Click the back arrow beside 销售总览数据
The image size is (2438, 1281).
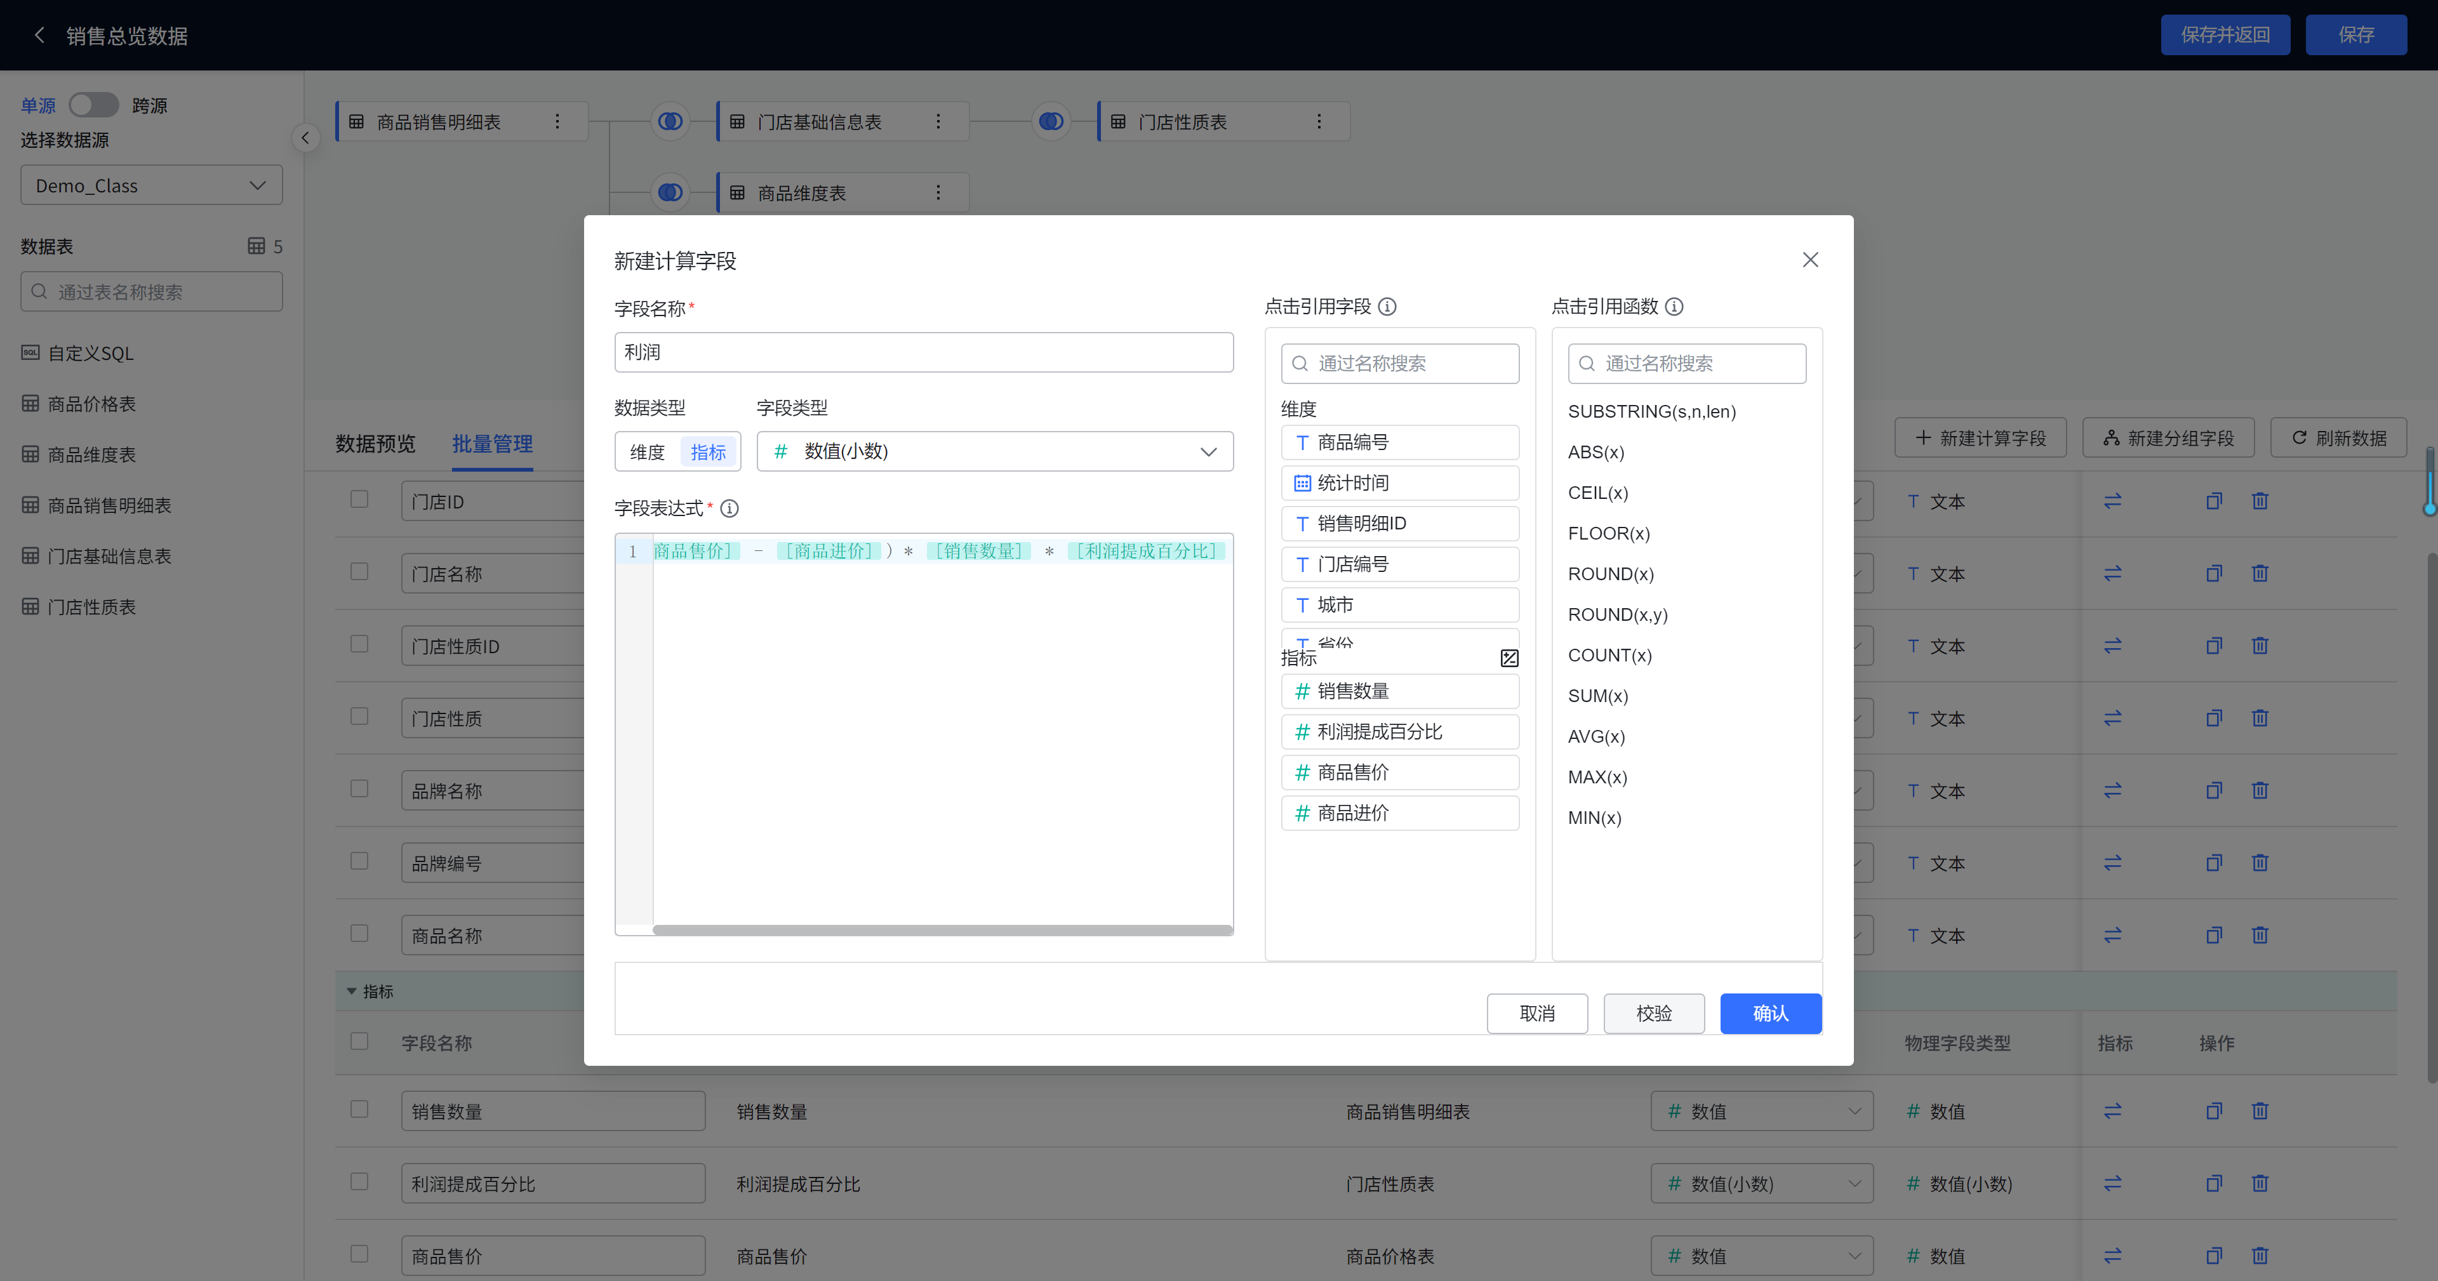40,34
